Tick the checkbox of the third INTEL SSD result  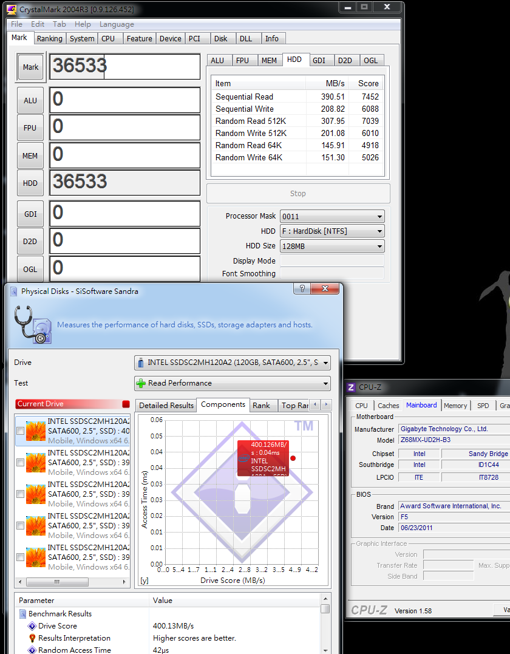[x=20, y=494]
